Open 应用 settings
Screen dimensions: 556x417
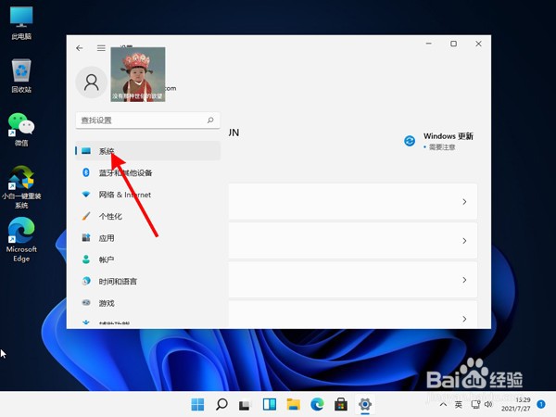(147, 238)
